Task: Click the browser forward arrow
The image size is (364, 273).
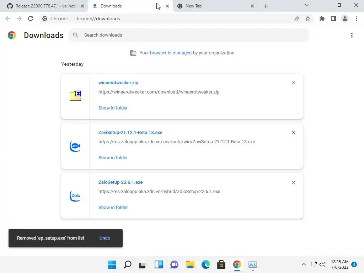Action: (x=19, y=18)
